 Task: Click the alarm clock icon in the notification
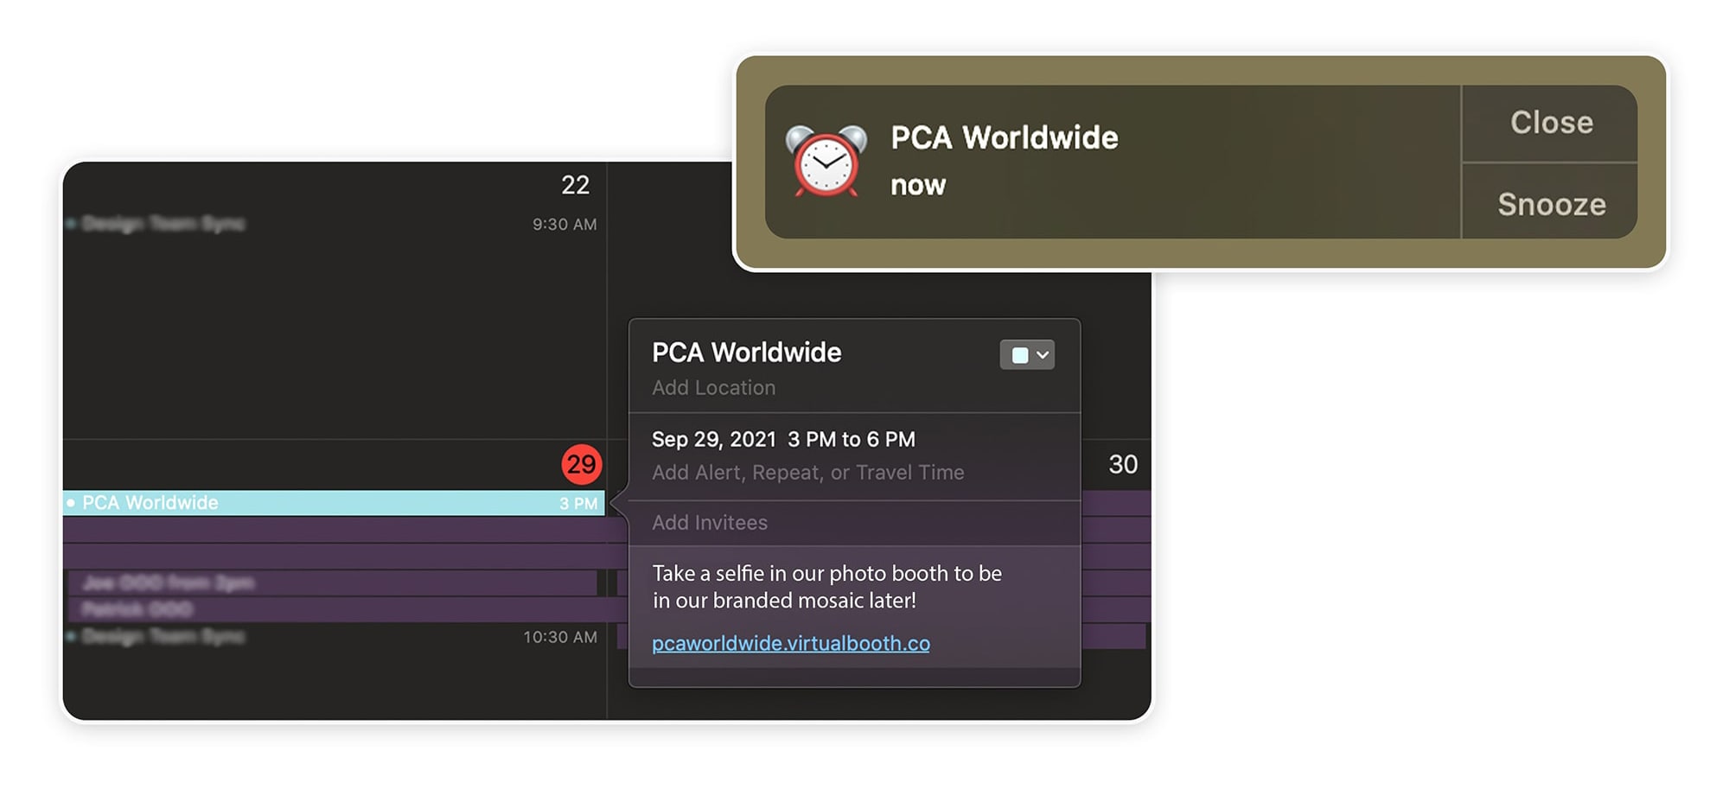(x=826, y=161)
